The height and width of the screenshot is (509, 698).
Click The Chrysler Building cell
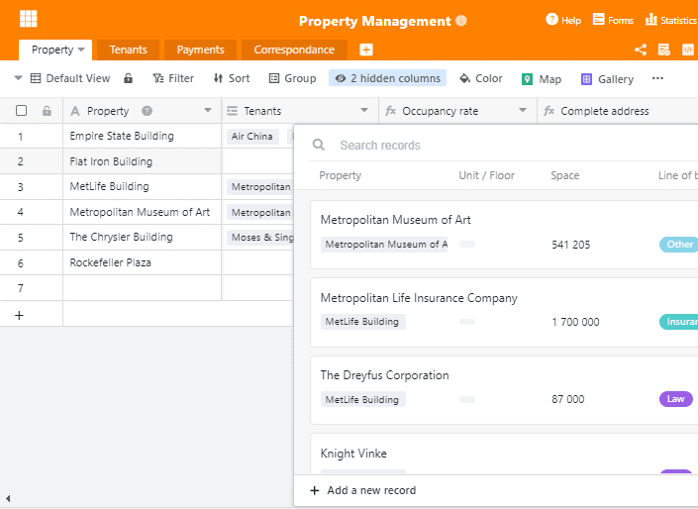tap(142, 238)
